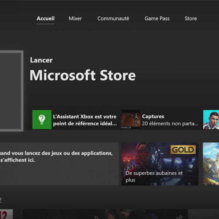219x219 pixels.
Task: Open the Communauté tab
Action: coord(113,19)
